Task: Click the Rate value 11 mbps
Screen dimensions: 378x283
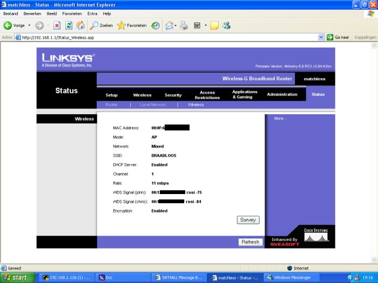Action: [x=160, y=183]
